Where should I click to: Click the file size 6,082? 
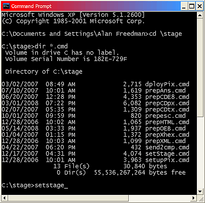pos(132,103)
